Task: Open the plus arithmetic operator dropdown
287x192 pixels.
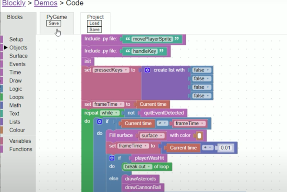Action: click(208, 148)
